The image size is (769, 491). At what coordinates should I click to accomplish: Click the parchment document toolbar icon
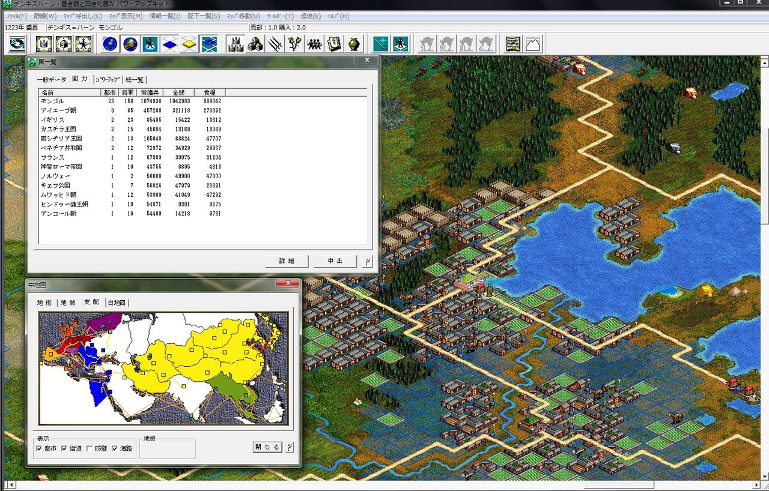click(512, 44)
